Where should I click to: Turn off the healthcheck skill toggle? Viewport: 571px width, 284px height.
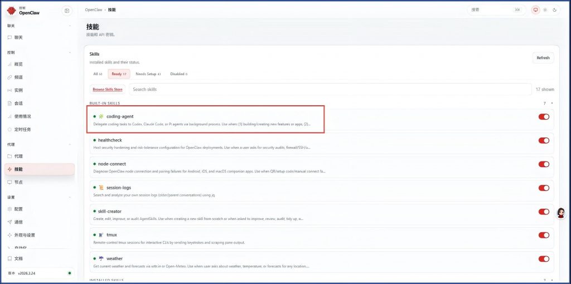tap(544, 140)
